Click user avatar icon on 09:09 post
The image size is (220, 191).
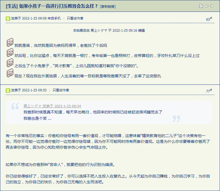8,19
